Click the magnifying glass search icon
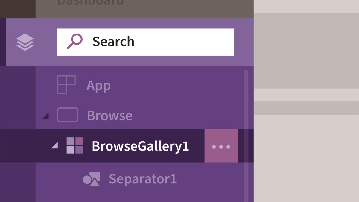 [x=74, y=42]
